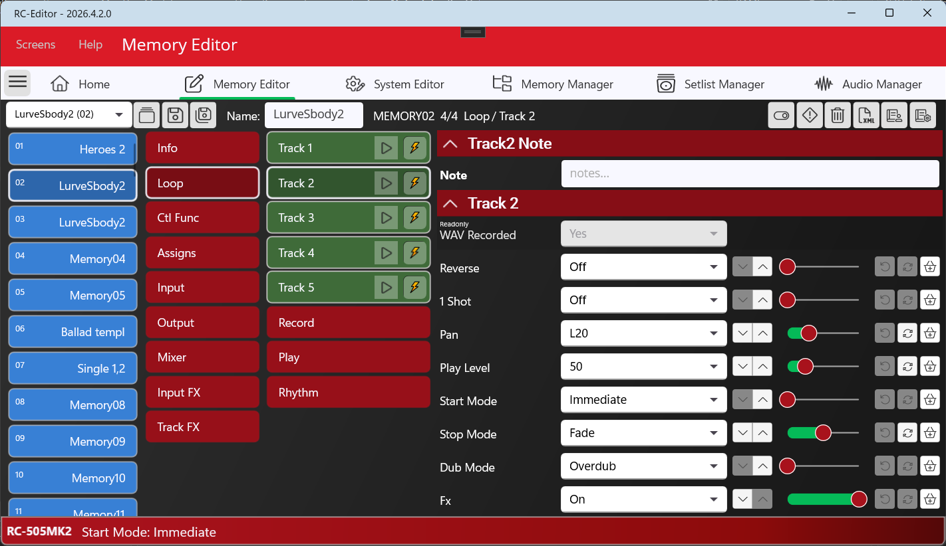Open the Rhythm settings button
The width and height of the screenshot is (946, 546).
[x=349, y=393]
